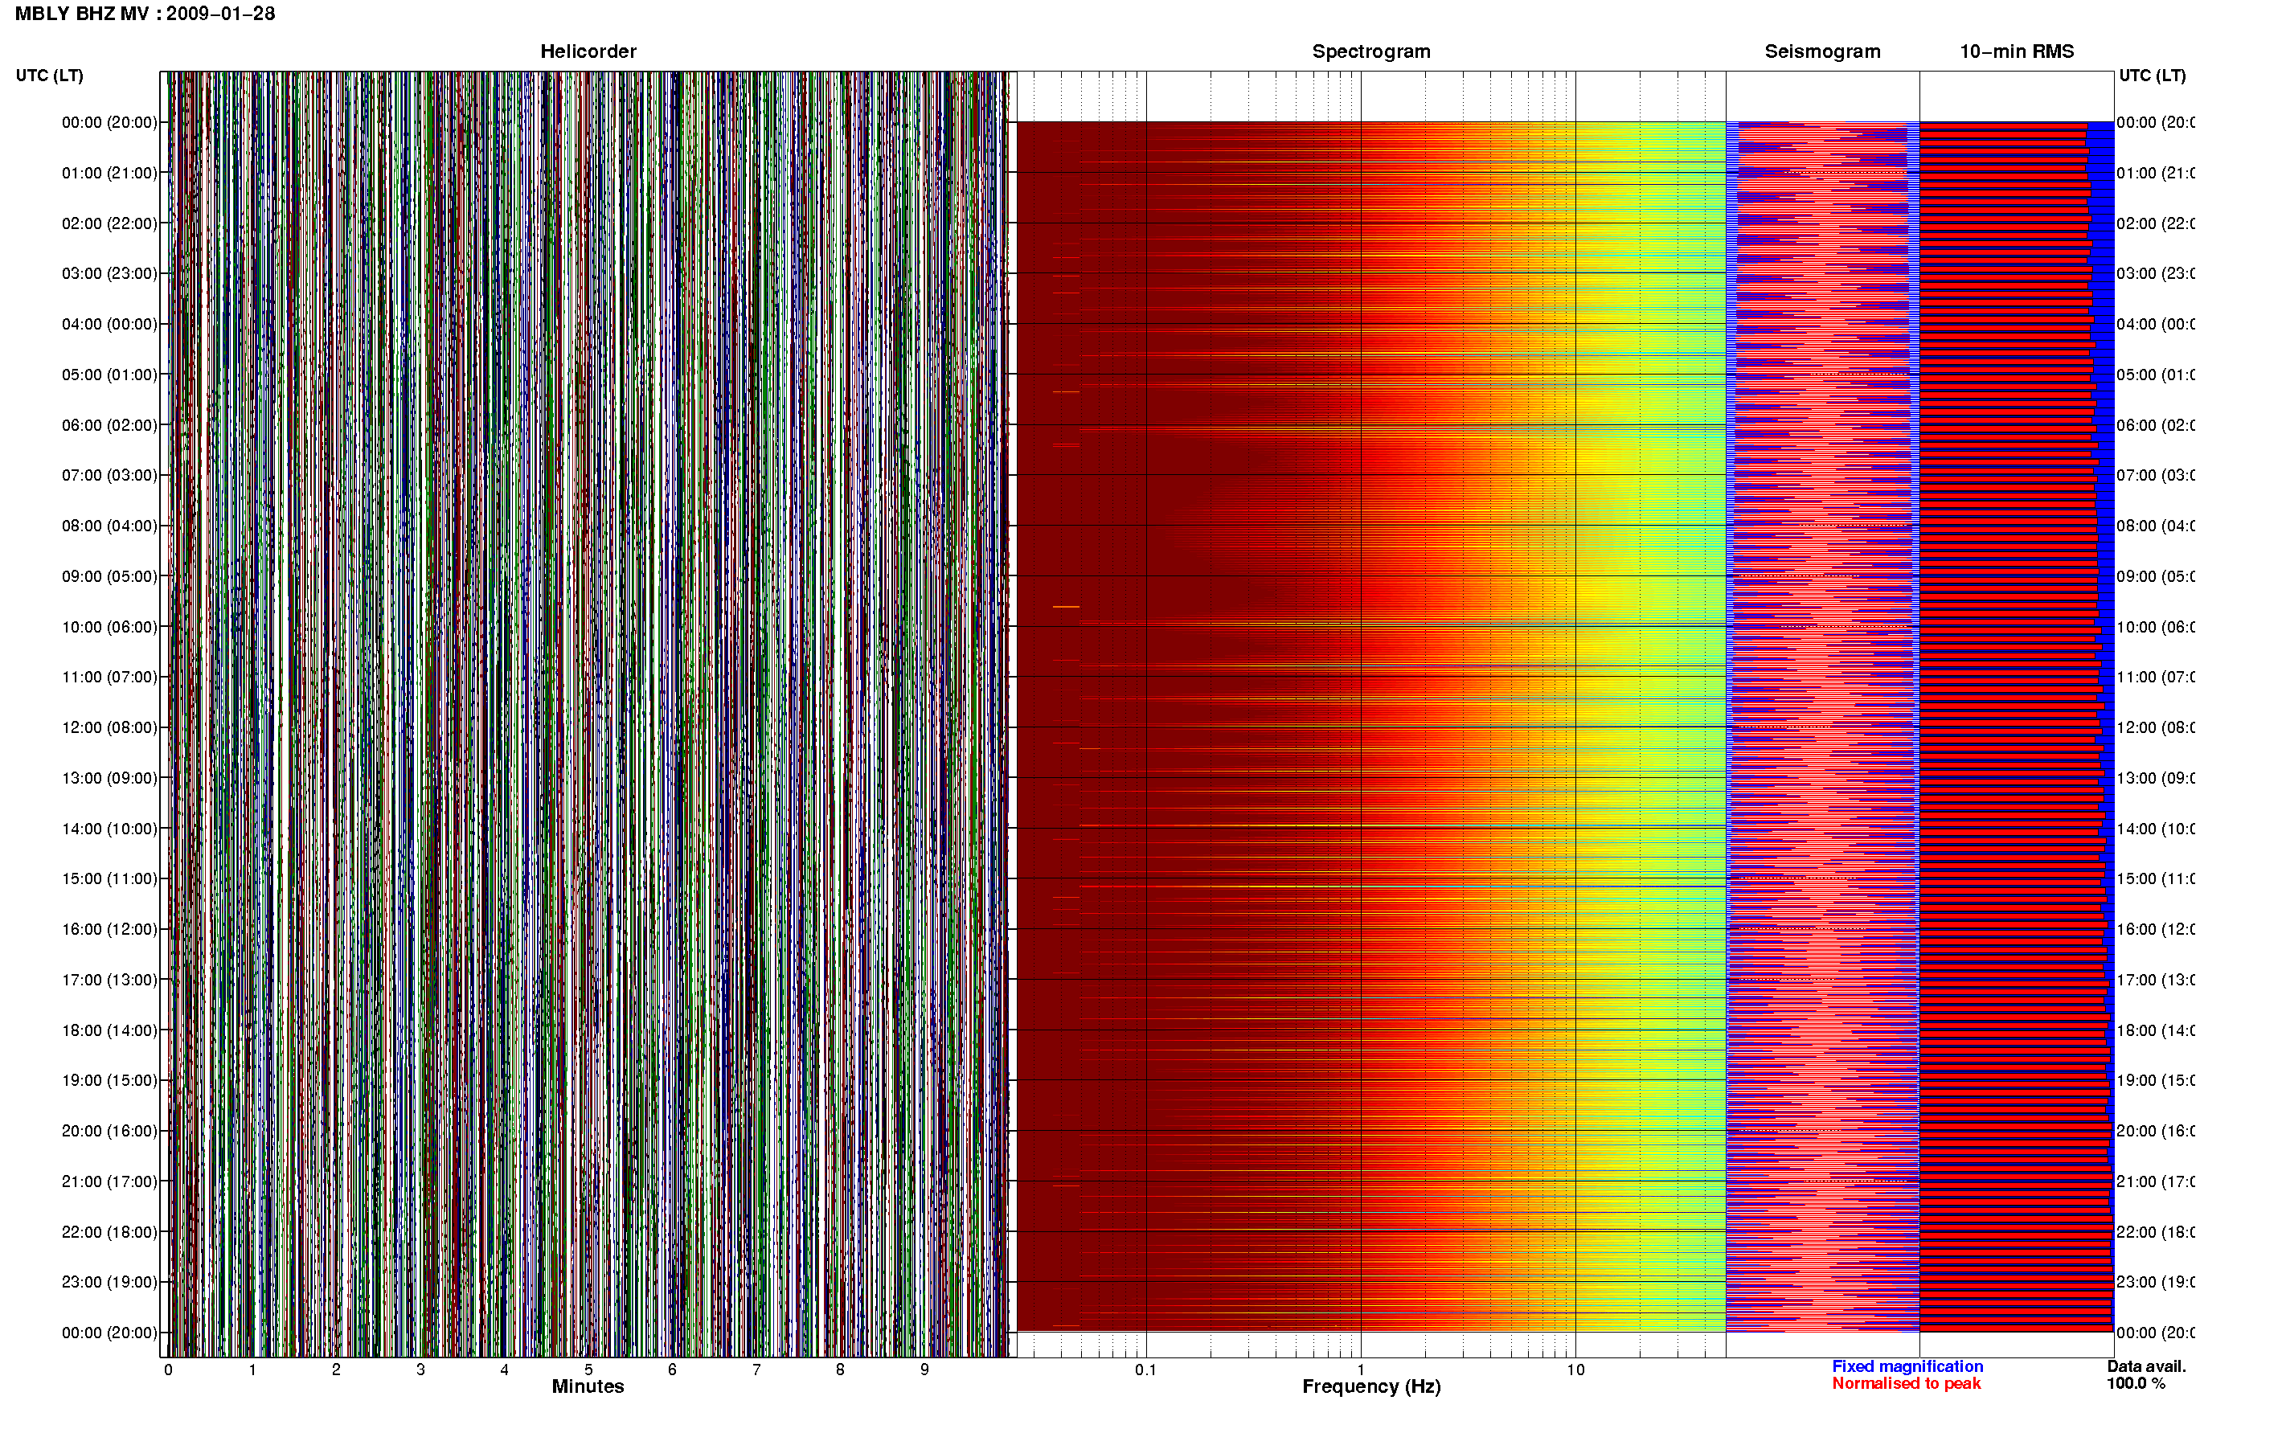Click the '10-min RMS' panel heading

pos(2017,52)
